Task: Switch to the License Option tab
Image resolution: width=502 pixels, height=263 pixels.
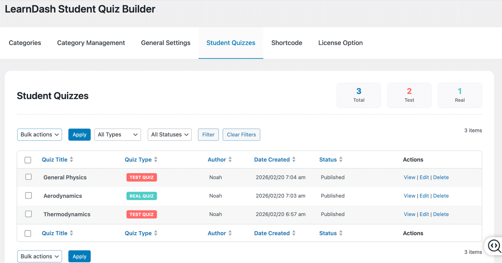Action: click(340, 43)
